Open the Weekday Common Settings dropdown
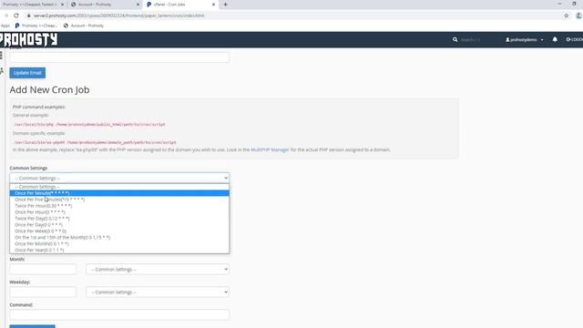 (158, 292)
